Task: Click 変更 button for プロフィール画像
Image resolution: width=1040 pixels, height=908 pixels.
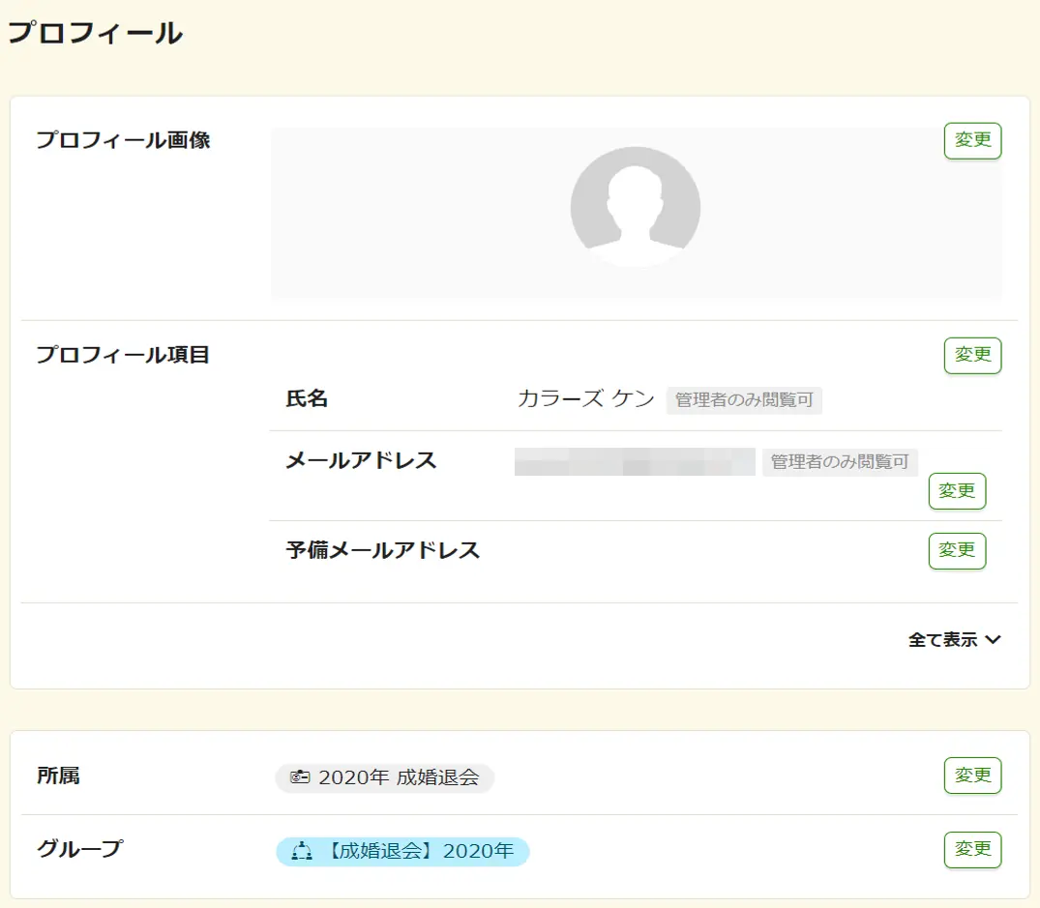Action: [972, 140]
